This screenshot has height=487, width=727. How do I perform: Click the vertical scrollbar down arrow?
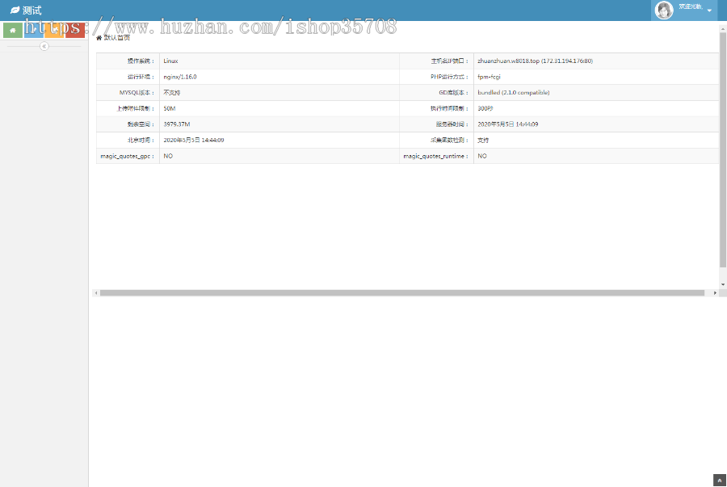click(723, 284)
